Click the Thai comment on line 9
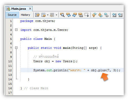The width and height of the screenshot is (128, 100). (x=46, y=56)
